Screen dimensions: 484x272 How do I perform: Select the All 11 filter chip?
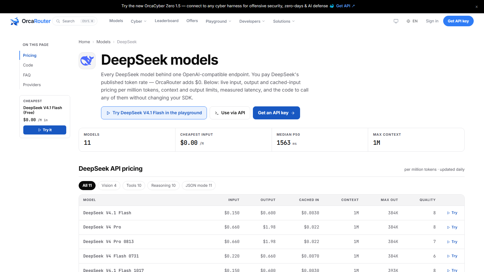[87, 186]
